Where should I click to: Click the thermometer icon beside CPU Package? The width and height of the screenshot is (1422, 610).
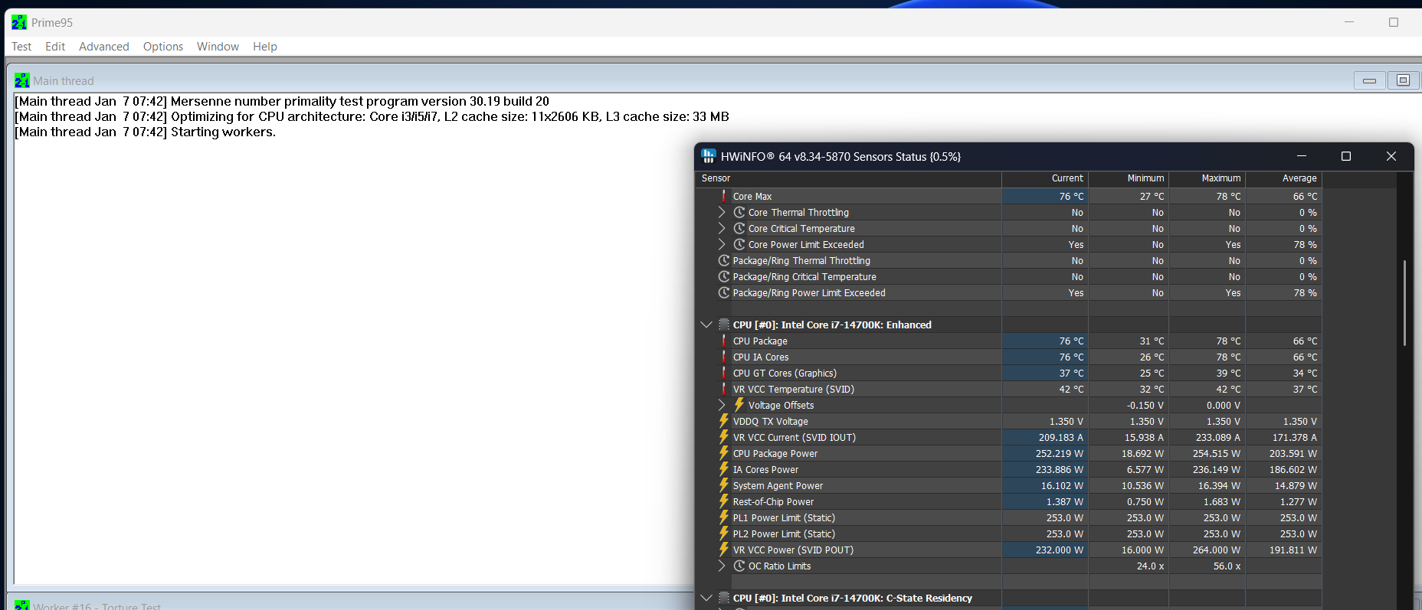[724, 341]
